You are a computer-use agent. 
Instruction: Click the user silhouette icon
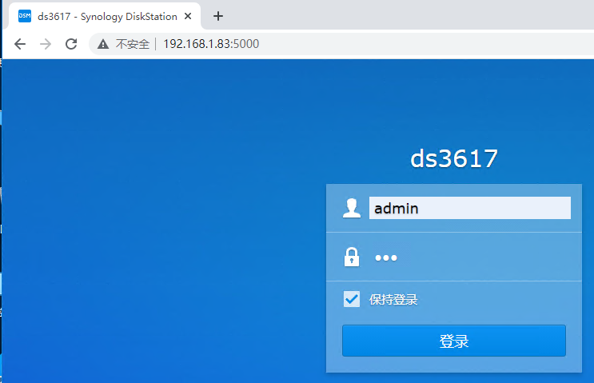pyautogui.click(x=352, y=208)
